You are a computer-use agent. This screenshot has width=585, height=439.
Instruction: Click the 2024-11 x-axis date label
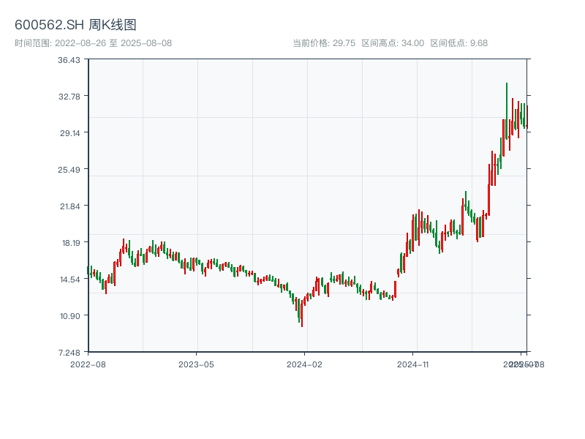tap(413, 364)
